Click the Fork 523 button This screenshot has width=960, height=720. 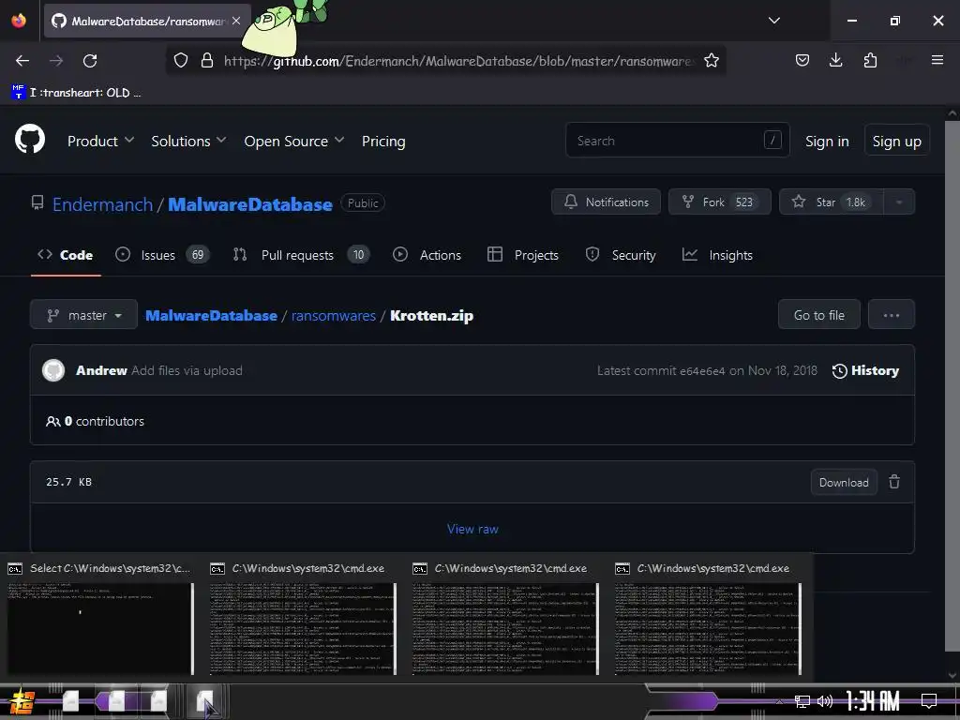(719, 202)
